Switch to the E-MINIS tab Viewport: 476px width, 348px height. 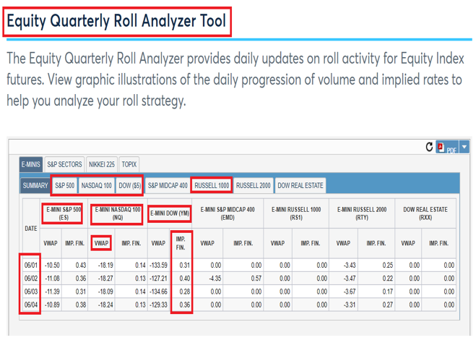coord(30,164)
